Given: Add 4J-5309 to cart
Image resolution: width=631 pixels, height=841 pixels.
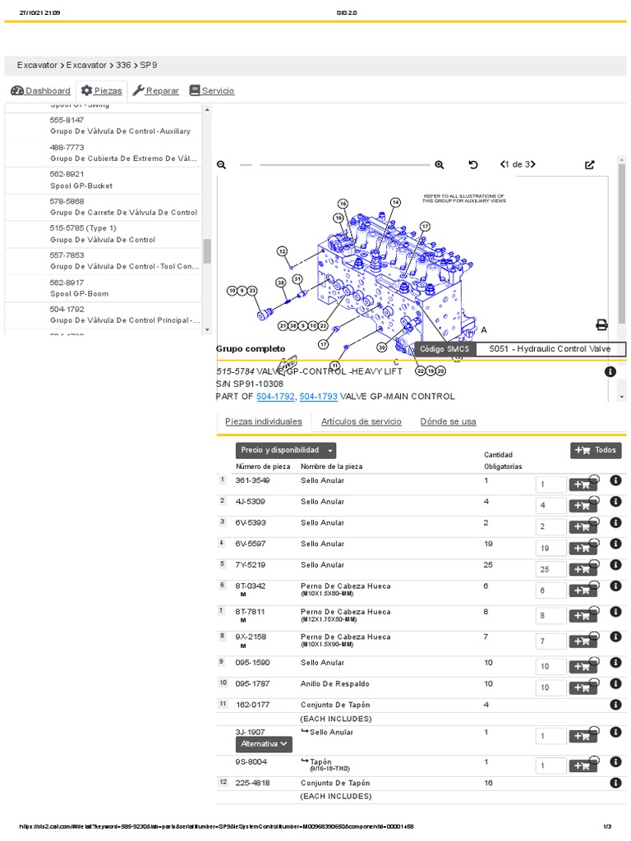Looking at the screenshot, I should click(583, 505).
